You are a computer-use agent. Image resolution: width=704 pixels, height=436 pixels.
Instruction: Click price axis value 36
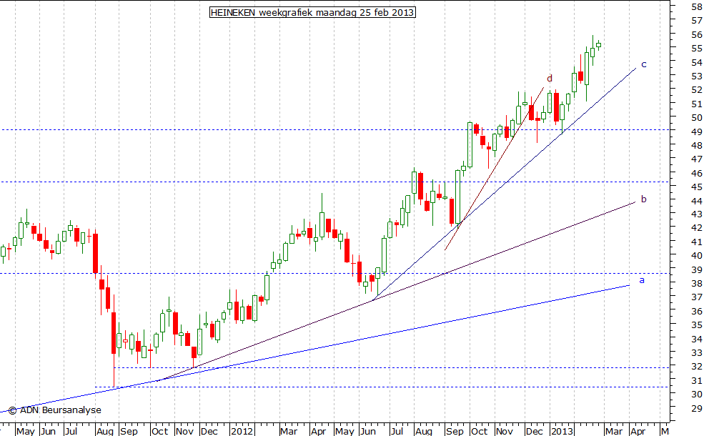[697, 311]
